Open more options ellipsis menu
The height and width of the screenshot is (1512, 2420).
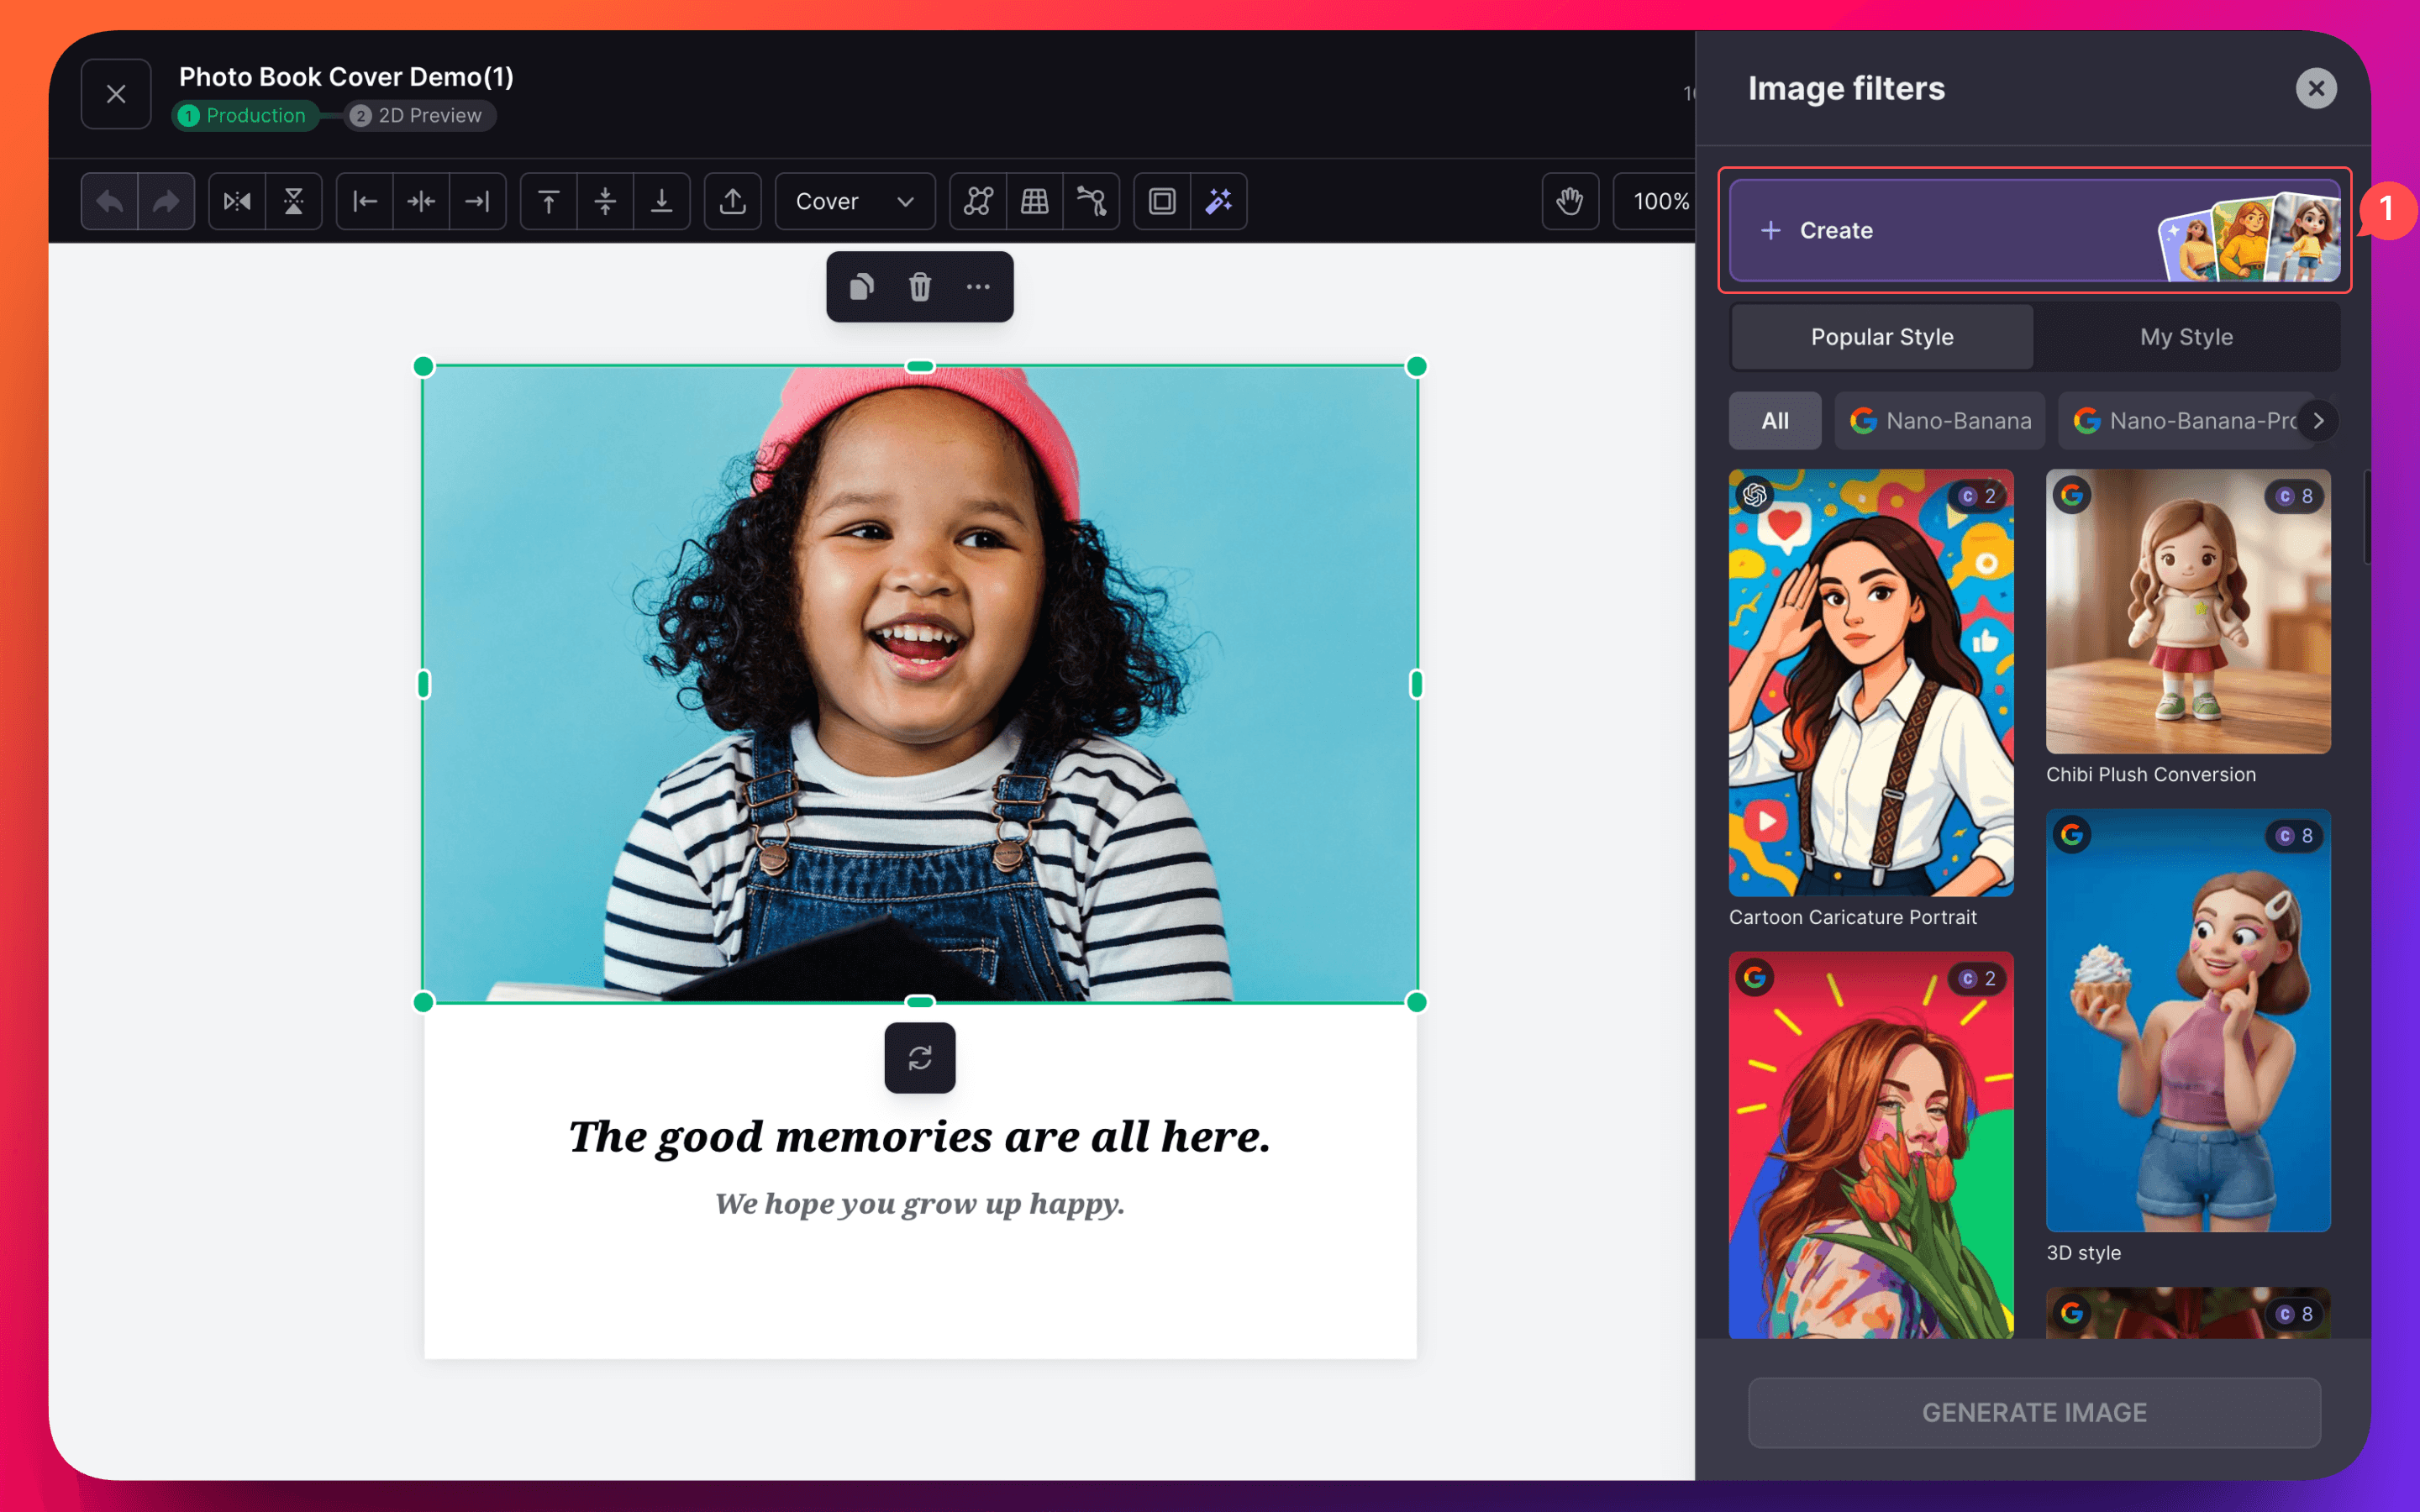coord(977,287)
